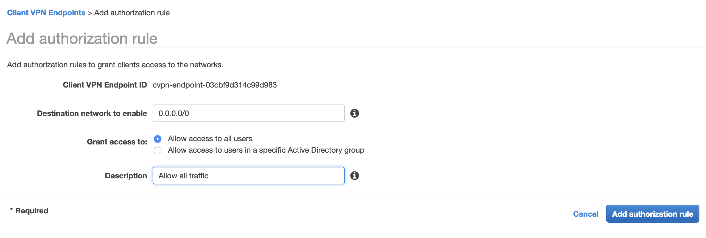Choose the specific Active Directory group radio button
Screen dimensions: 706x238
click(158, 150)
